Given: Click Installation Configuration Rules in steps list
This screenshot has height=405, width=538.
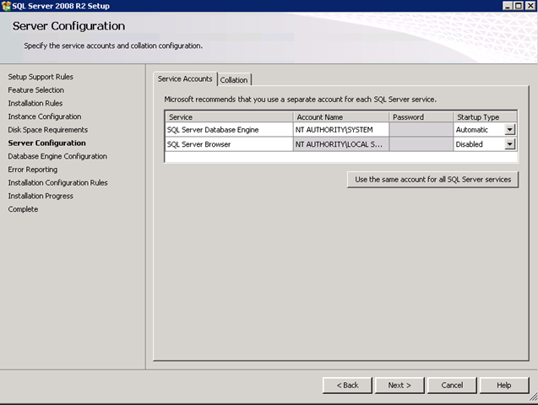Looking at the screenshot, I should [x=58, y=182].
